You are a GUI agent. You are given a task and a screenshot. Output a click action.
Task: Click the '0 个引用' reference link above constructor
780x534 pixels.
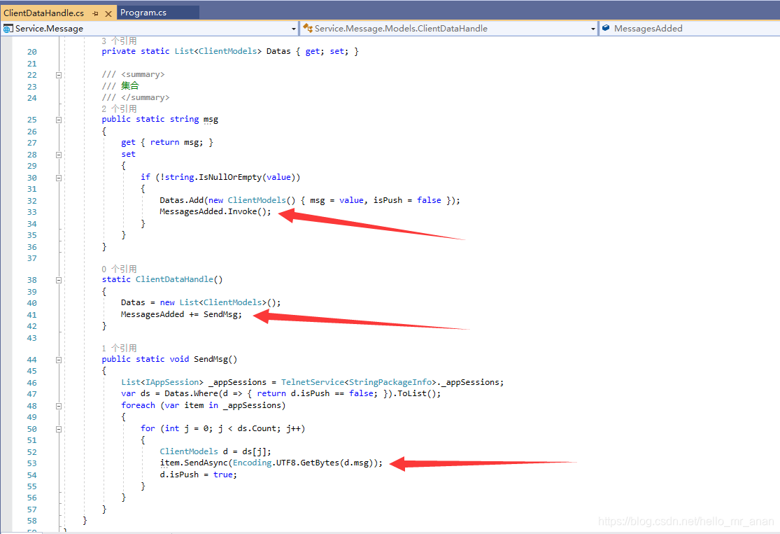[119, 269]
